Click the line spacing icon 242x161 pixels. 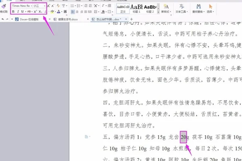point(96,12)
